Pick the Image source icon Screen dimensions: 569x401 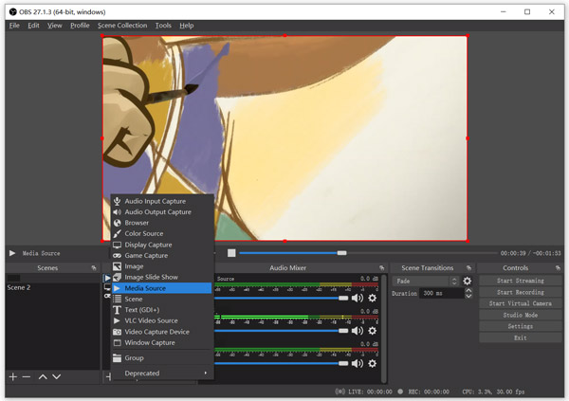coord(117,266)
